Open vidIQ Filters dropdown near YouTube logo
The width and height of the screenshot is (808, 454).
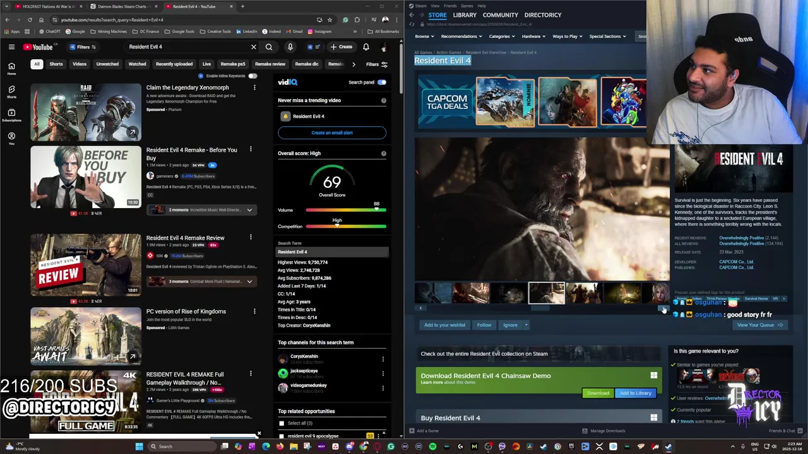click(x=83, y=47)
